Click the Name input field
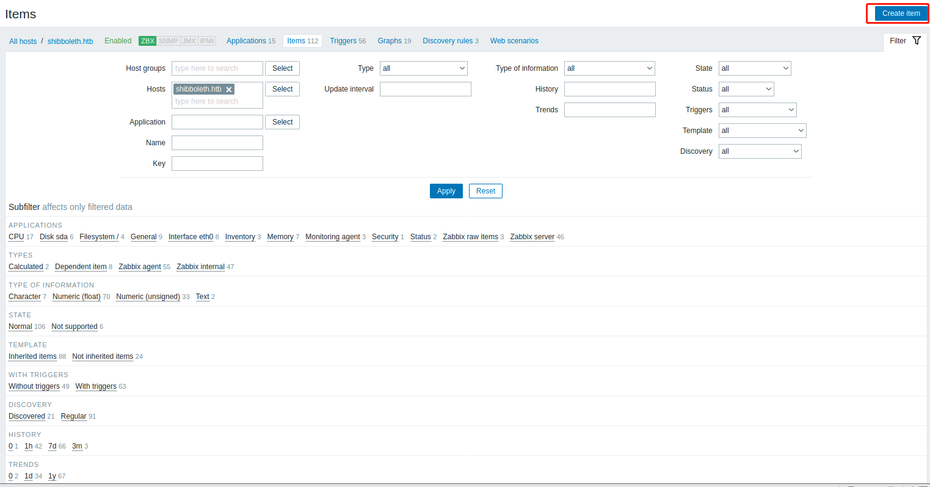930x487 pixels. [x=217, y=143]
